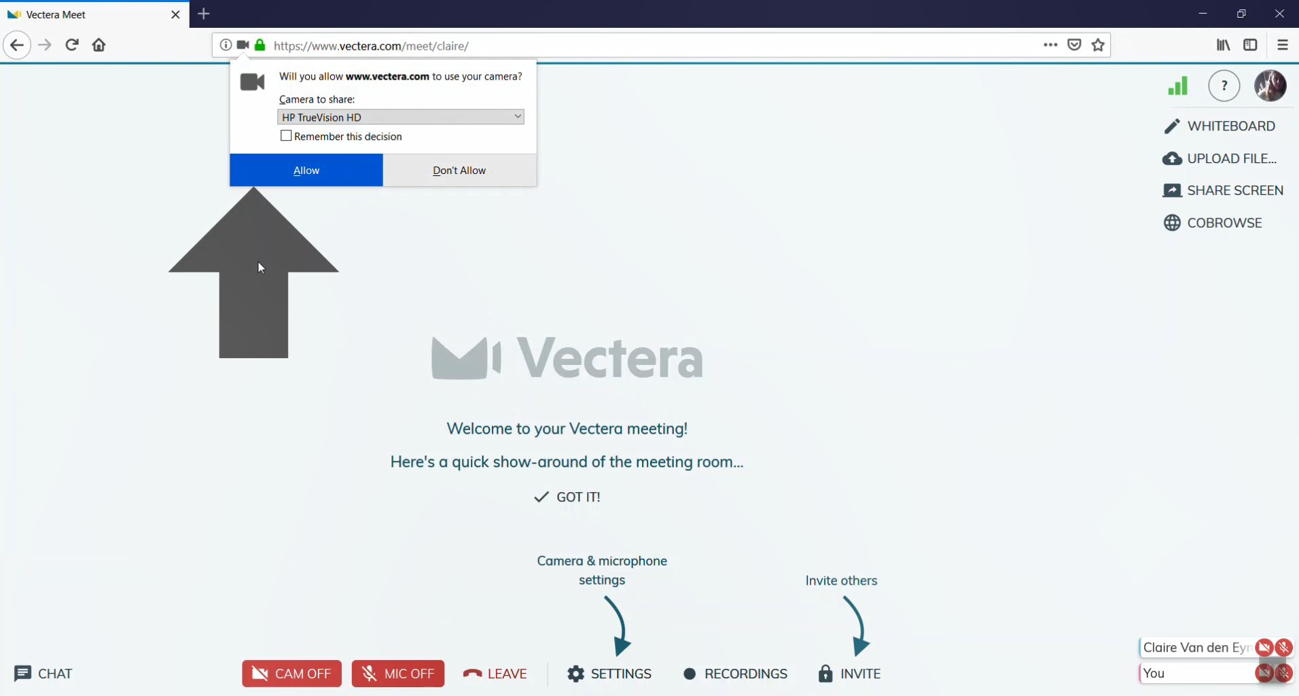This screenshot has height=696, width=1299.
Task: Open a new browser tab
Action: click(x=204, y=14)
